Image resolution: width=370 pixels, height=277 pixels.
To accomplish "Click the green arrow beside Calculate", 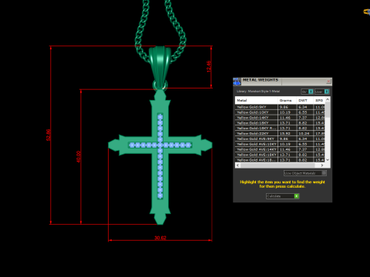I will pyautogui.click(x=297, y=196).
